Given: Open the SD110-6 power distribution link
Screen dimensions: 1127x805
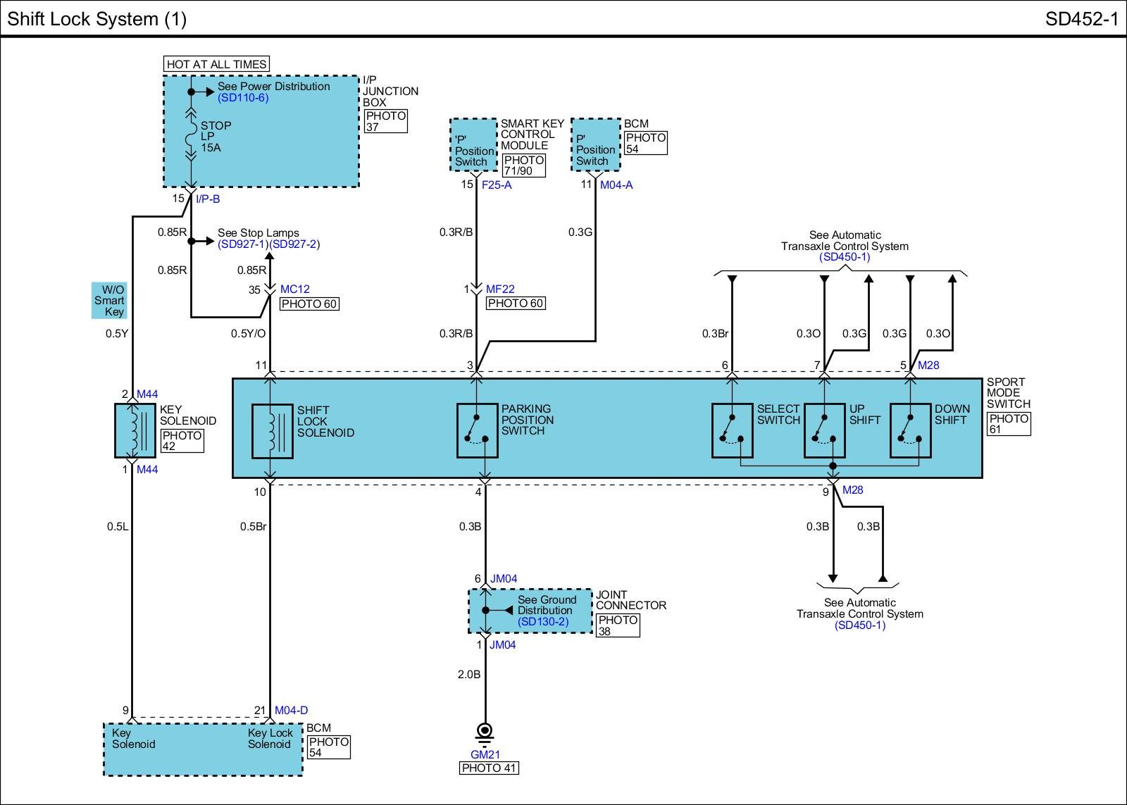Looking at the screenshot, I should click(243, 98).
